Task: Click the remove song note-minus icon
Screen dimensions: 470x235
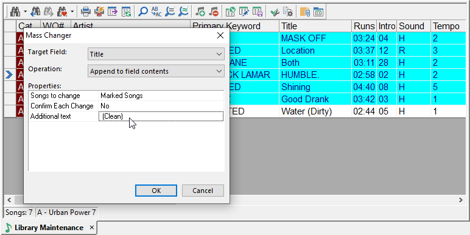Action: (x=214, y=12)
